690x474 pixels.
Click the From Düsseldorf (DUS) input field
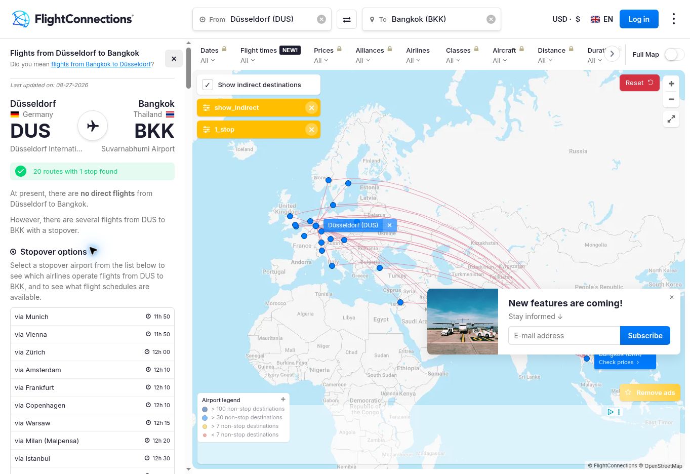[262, 19]
